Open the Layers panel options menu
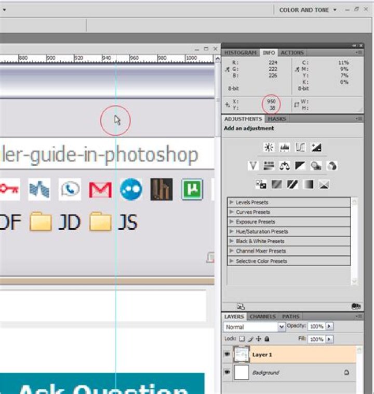 click(x=359, y=317)
